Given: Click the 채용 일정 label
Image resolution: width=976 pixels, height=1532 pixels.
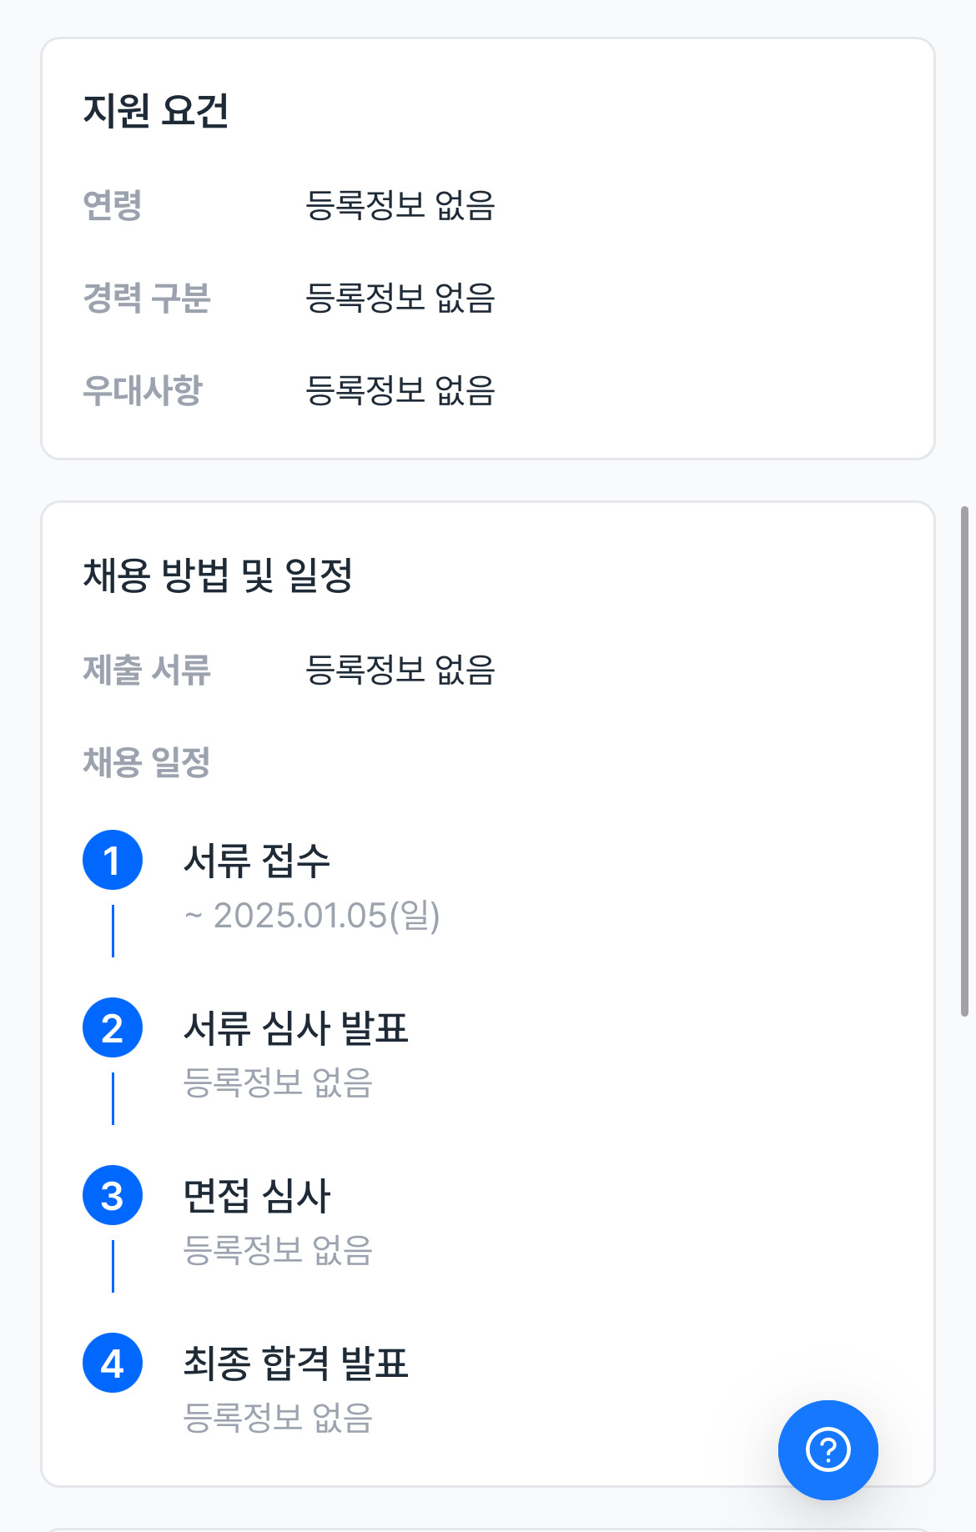Looking at the screenshot, I should tap(147, 762).
